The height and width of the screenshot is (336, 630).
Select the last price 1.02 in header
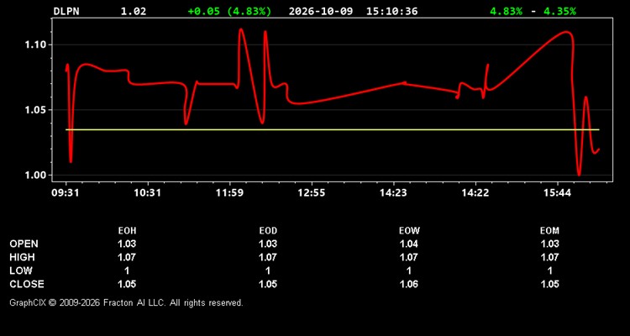point(134,11)
